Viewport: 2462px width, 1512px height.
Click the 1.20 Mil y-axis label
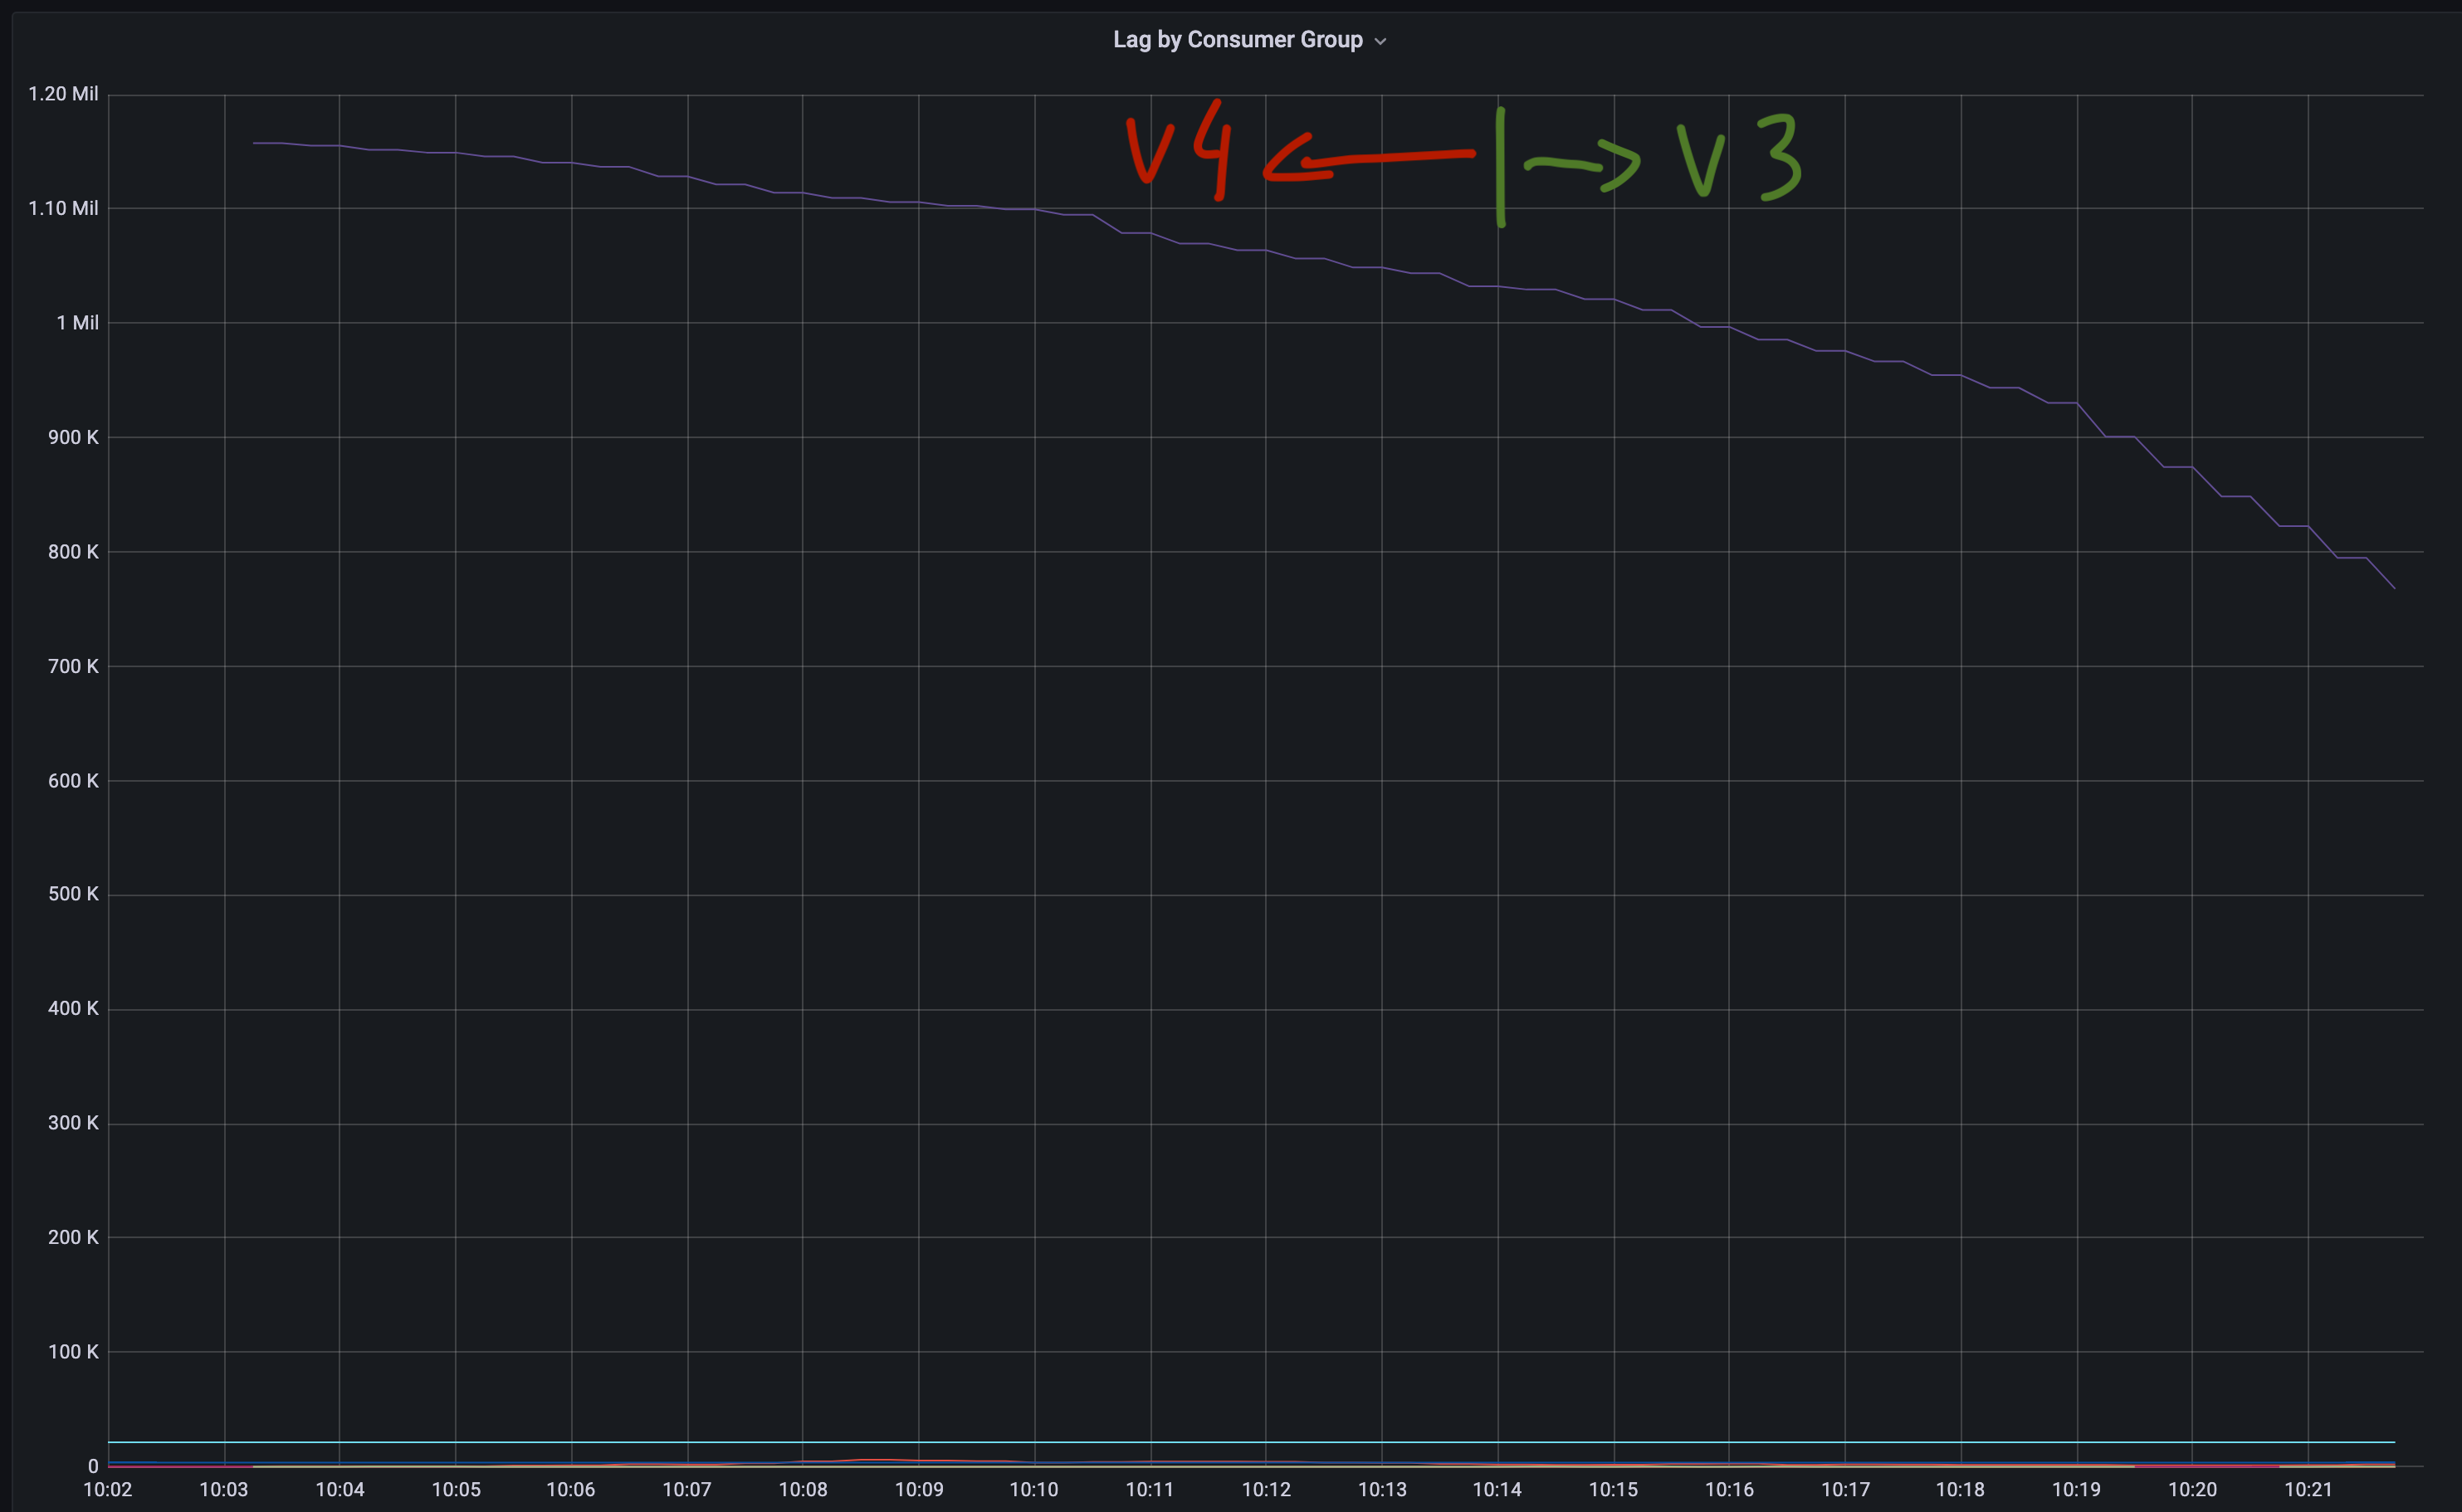[62, 94]
